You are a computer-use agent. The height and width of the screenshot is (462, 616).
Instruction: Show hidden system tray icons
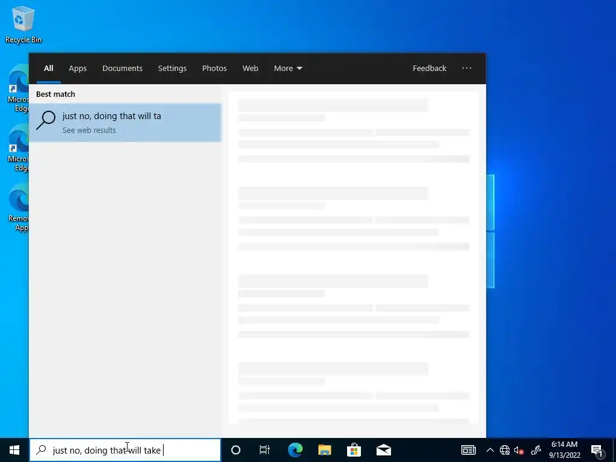coord(490,450)
